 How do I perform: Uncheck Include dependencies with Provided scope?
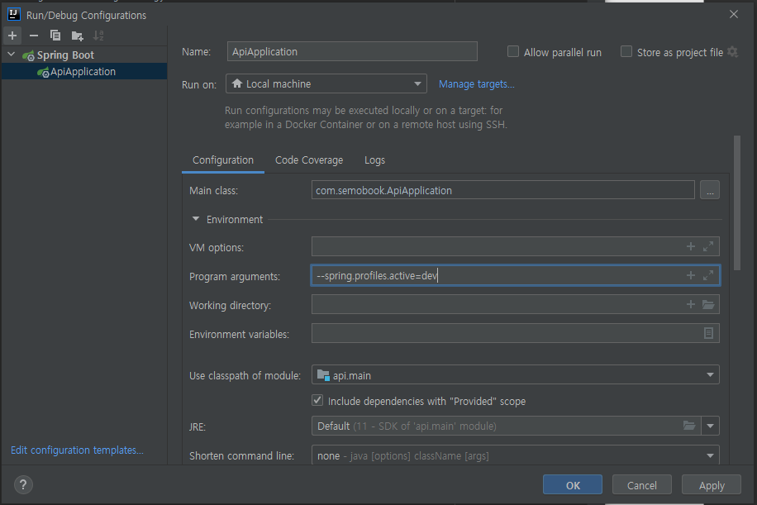click(317, 400)
